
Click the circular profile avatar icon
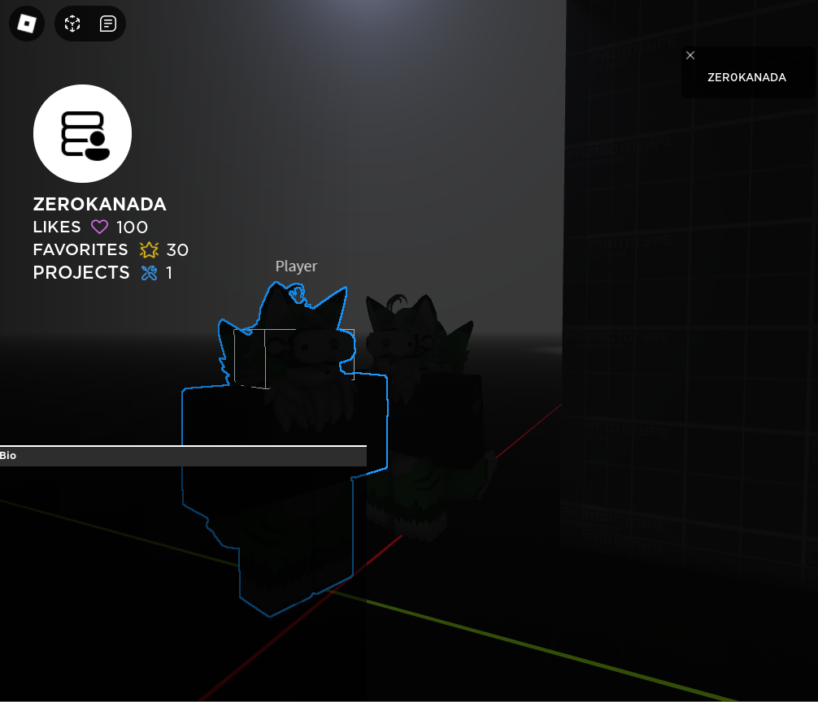(82, 133)
